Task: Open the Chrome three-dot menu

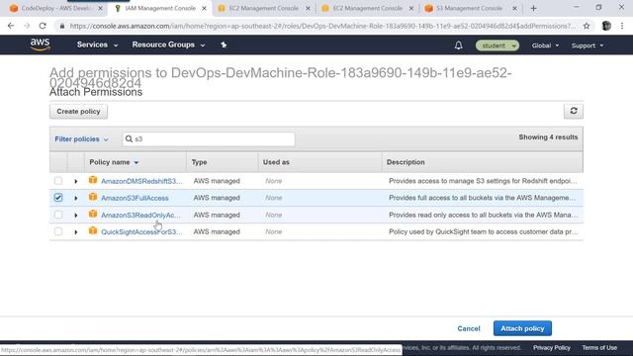Action: pyautogui.click(x=622, y=26)
